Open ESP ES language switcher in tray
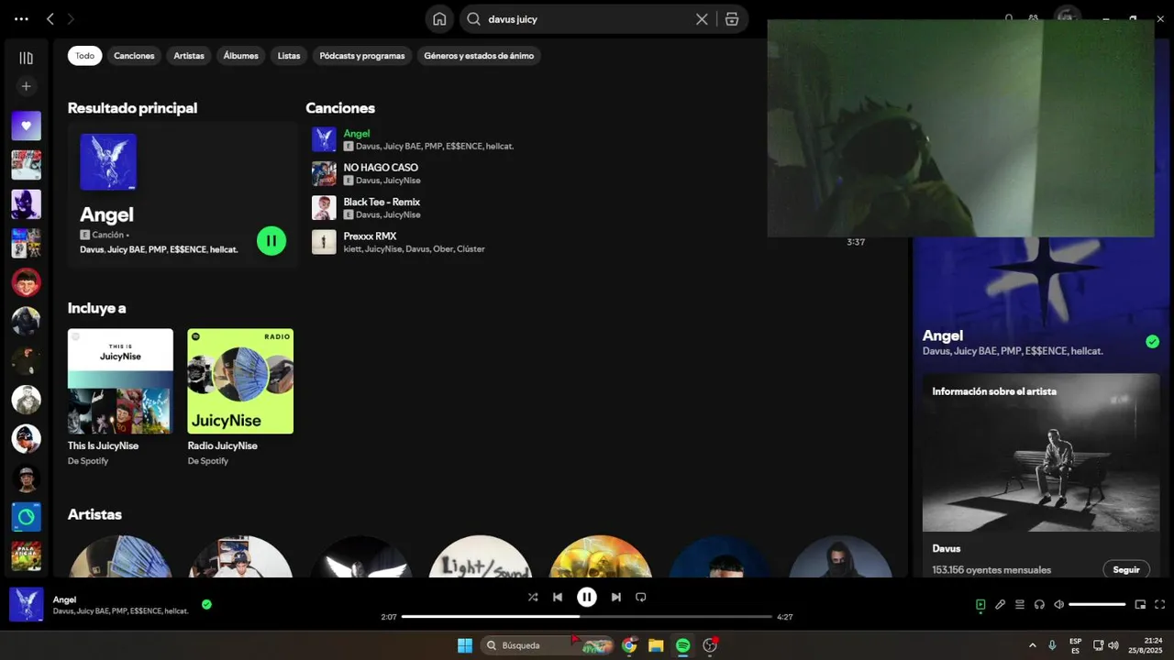The width and height of the screenshot is (1174, 660). pos(1075,645)
